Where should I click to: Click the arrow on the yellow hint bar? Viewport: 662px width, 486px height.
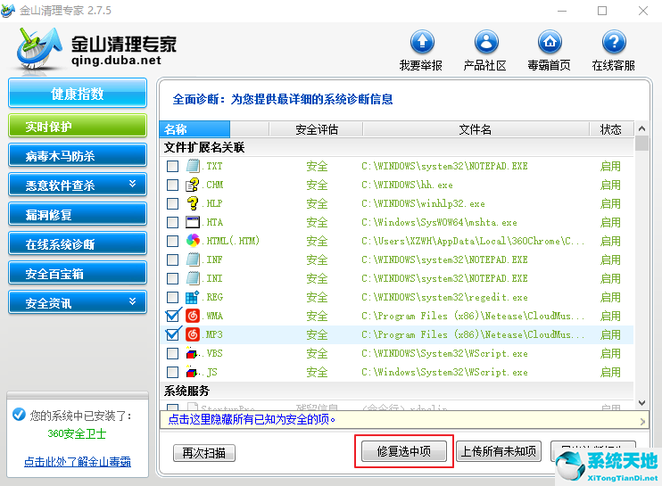(x=642, y=421)
